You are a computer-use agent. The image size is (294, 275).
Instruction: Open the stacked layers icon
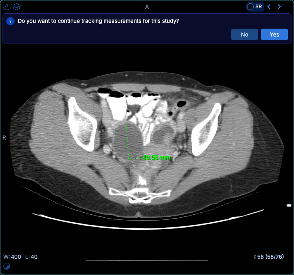[x=17, y=7]
